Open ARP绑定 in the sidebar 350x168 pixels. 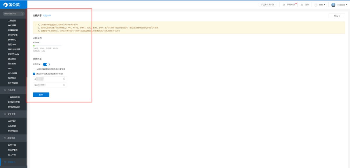12,121
